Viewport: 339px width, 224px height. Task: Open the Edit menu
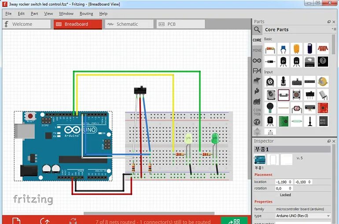(21, 14)
